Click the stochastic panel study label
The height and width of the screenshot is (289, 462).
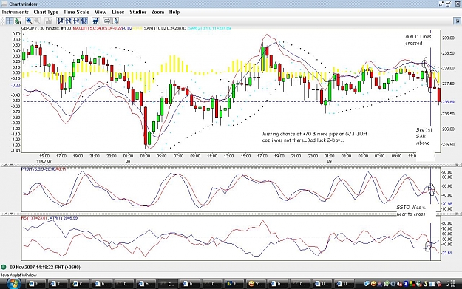(44, 169)
